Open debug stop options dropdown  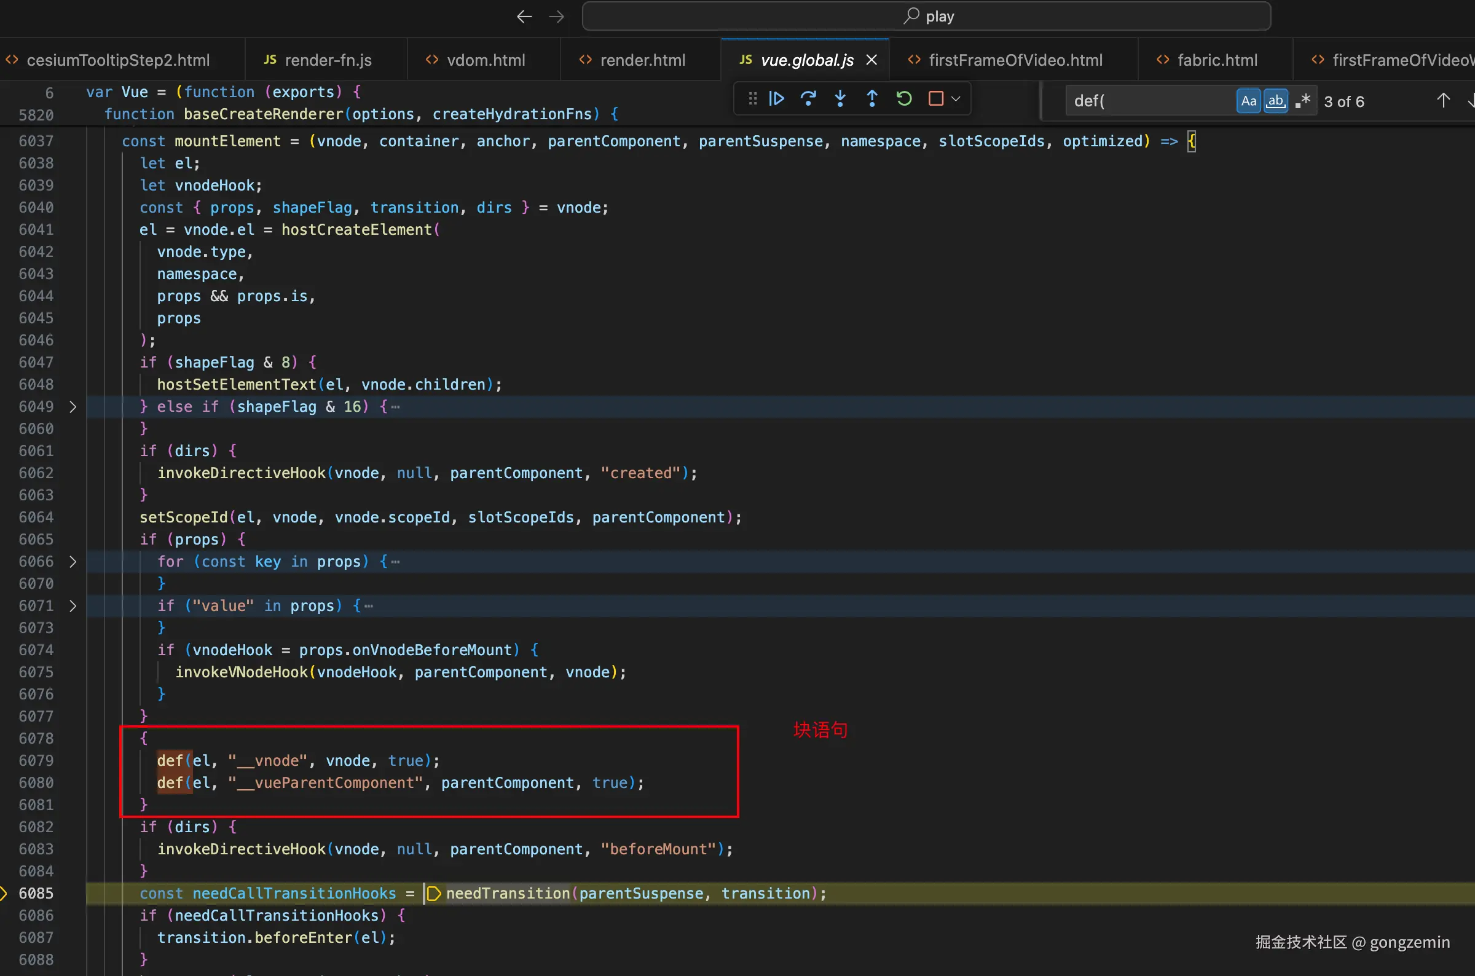pos(956,98)
